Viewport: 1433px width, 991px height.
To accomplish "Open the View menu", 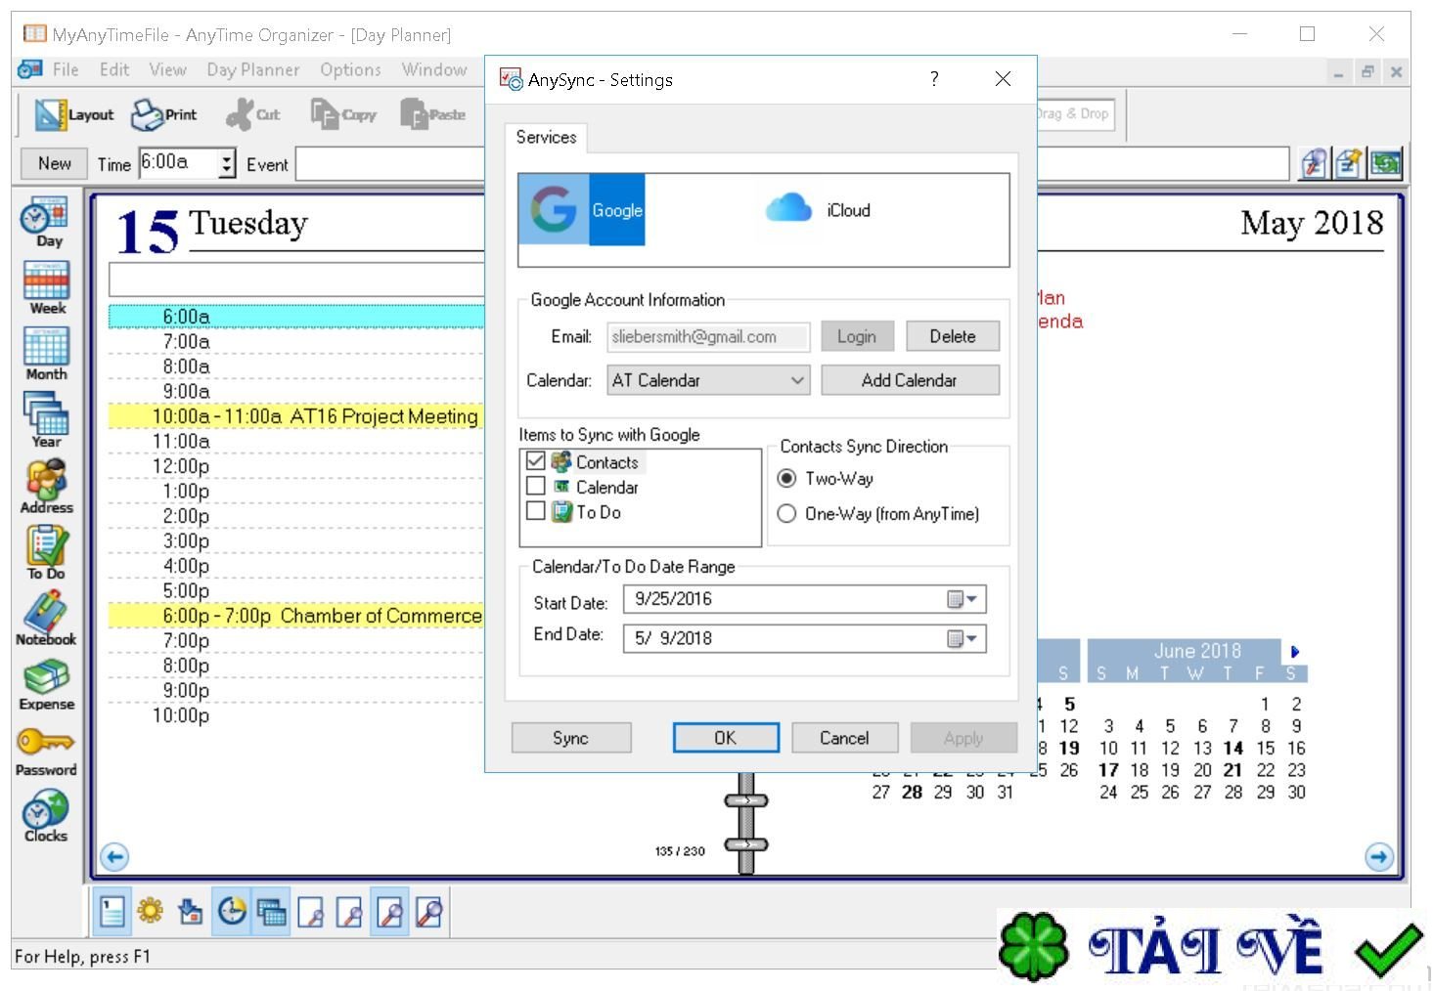I will (x=167, y=70).
